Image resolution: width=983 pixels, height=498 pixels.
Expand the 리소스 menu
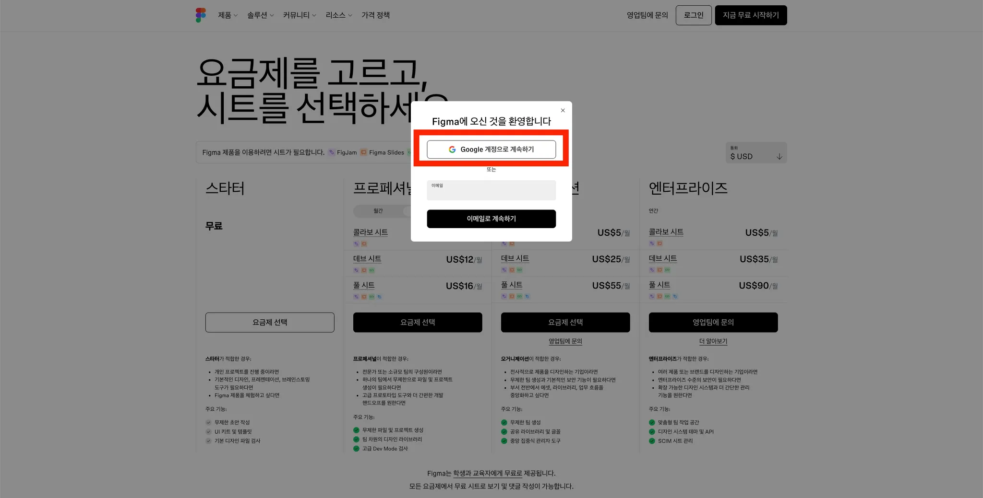[x=339, y=15]
